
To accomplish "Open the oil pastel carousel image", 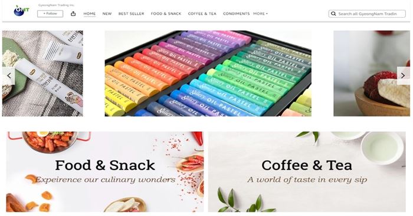I will pyautogui.click(x=208, y=74).
